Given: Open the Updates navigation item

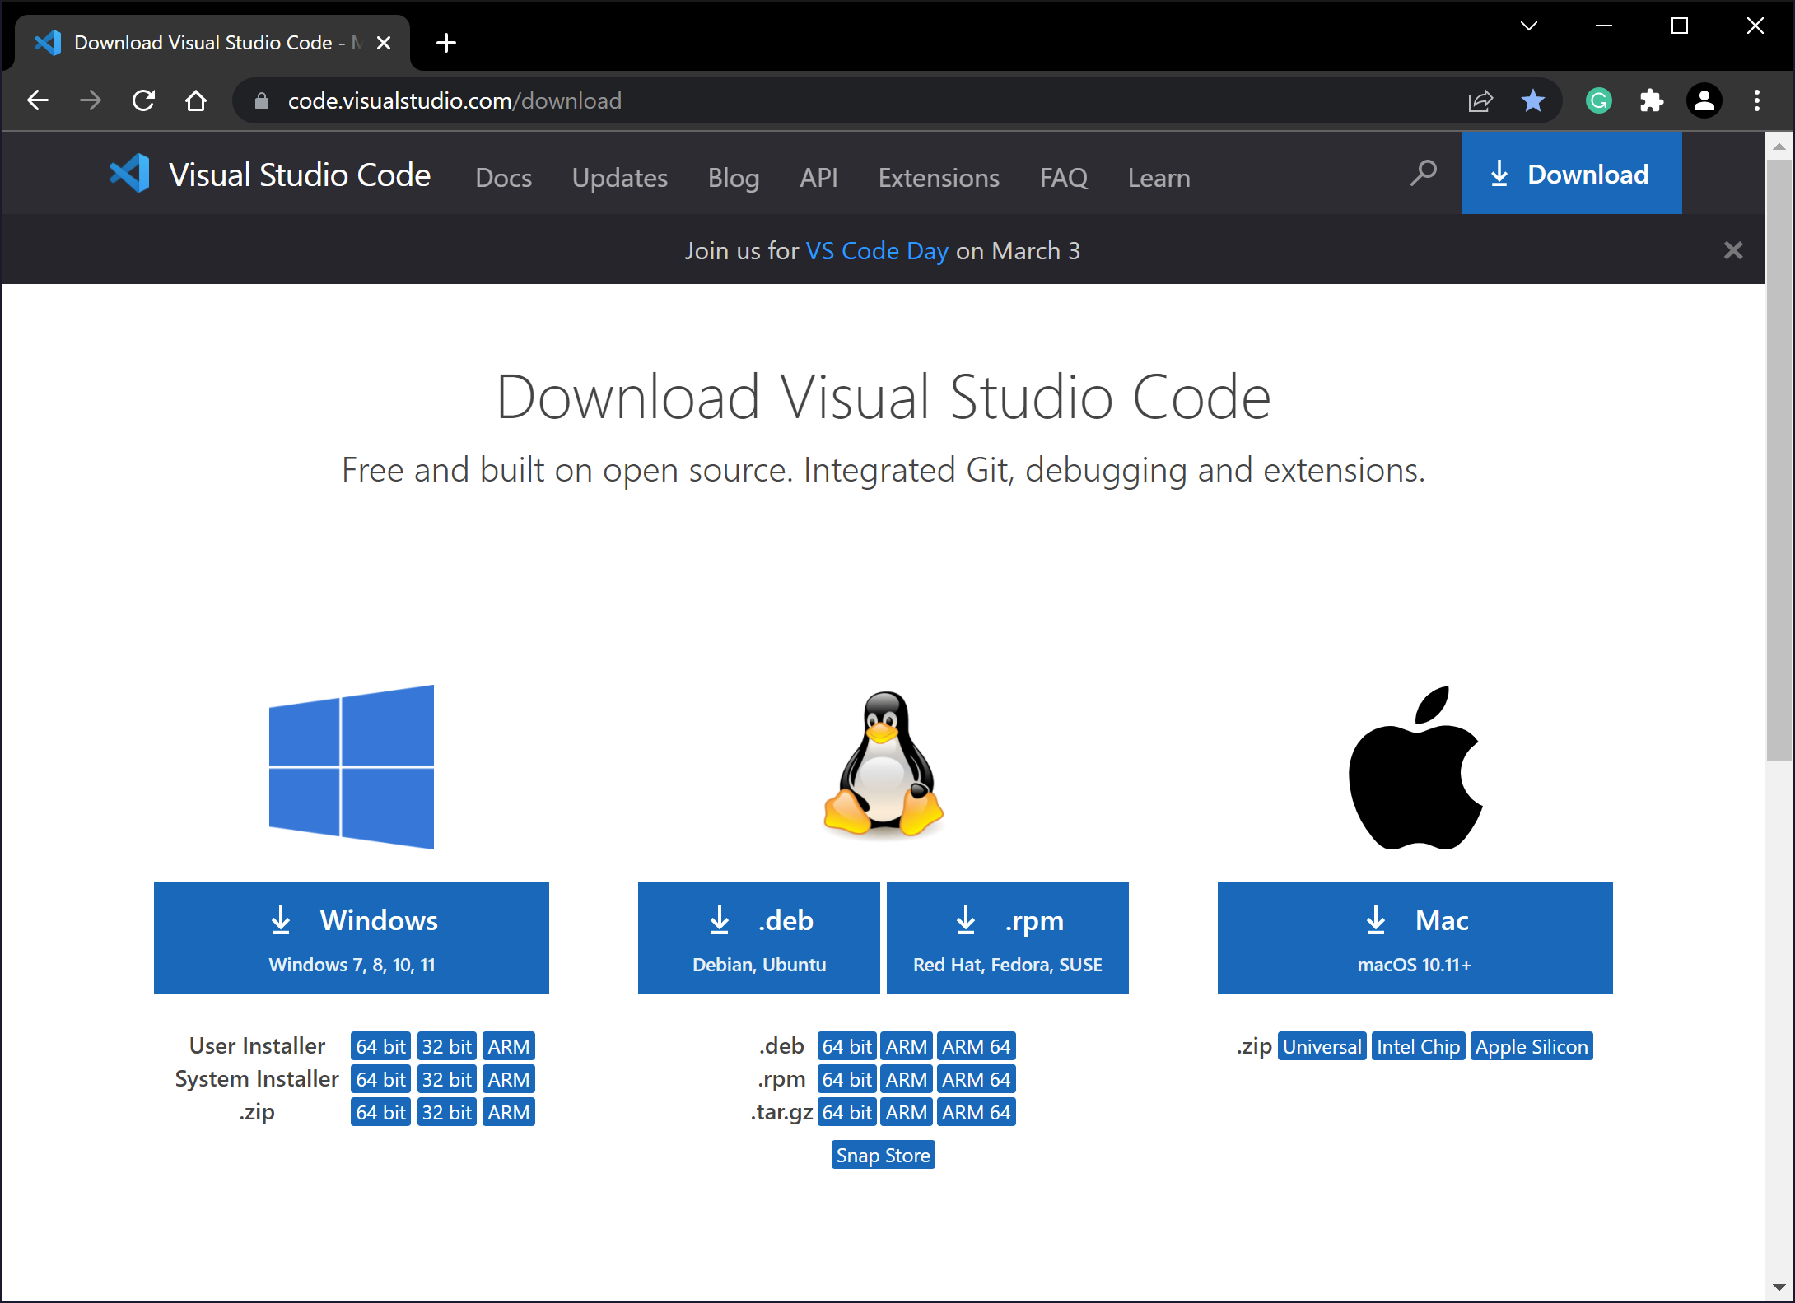Looking at the screenshot, I should [620, 177].
